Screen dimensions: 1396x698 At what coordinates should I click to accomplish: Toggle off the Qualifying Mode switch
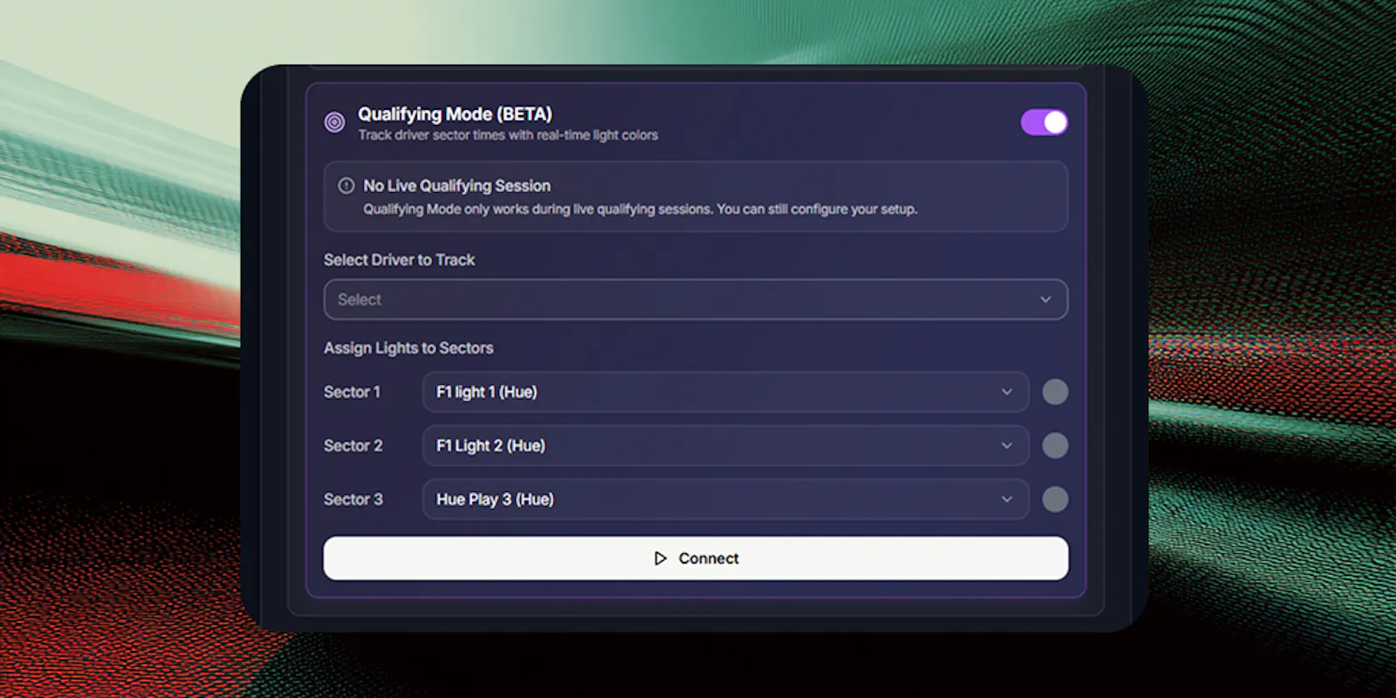tap(1044, 122)
